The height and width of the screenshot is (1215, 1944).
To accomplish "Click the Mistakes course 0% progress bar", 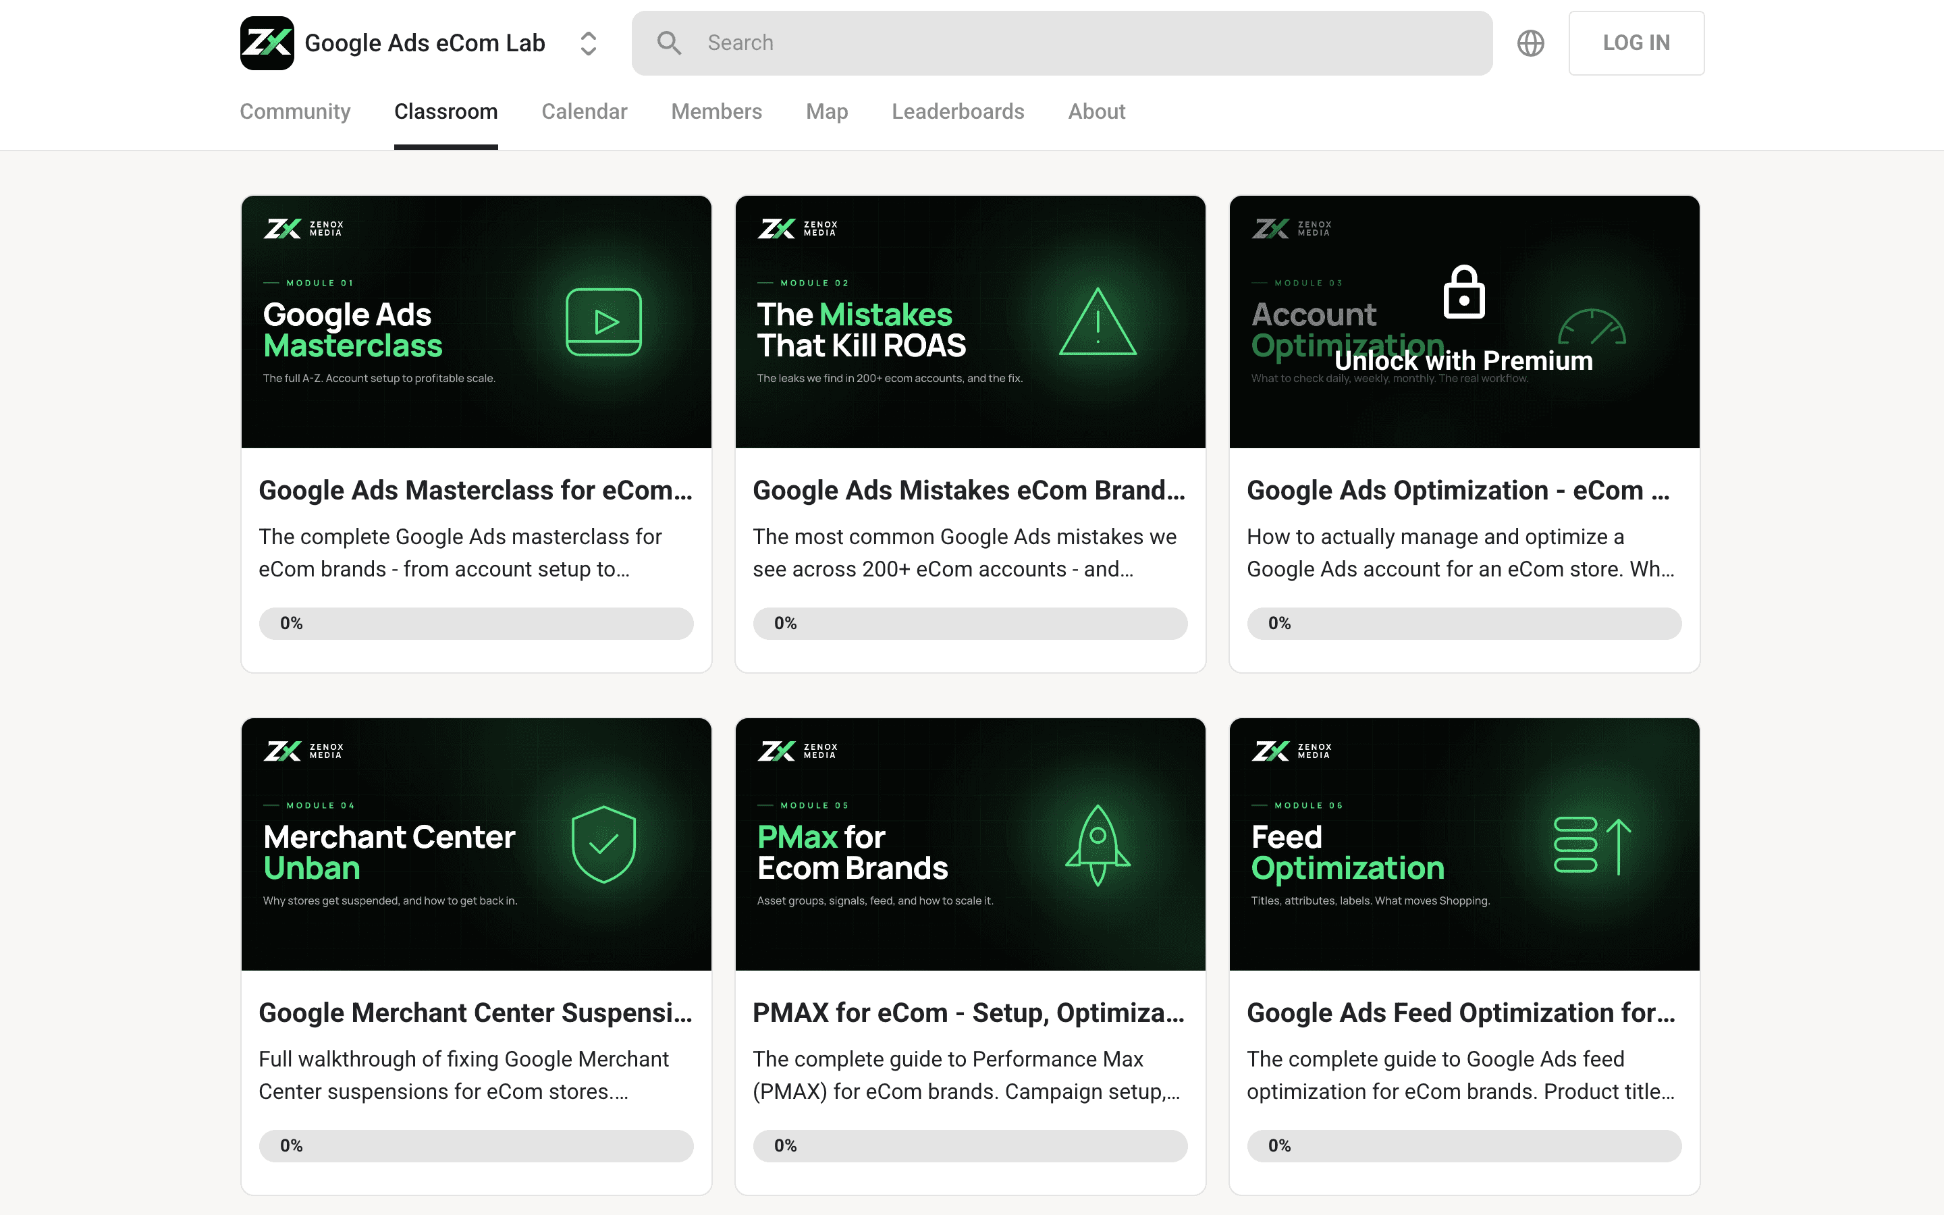I will pos(969,624).
